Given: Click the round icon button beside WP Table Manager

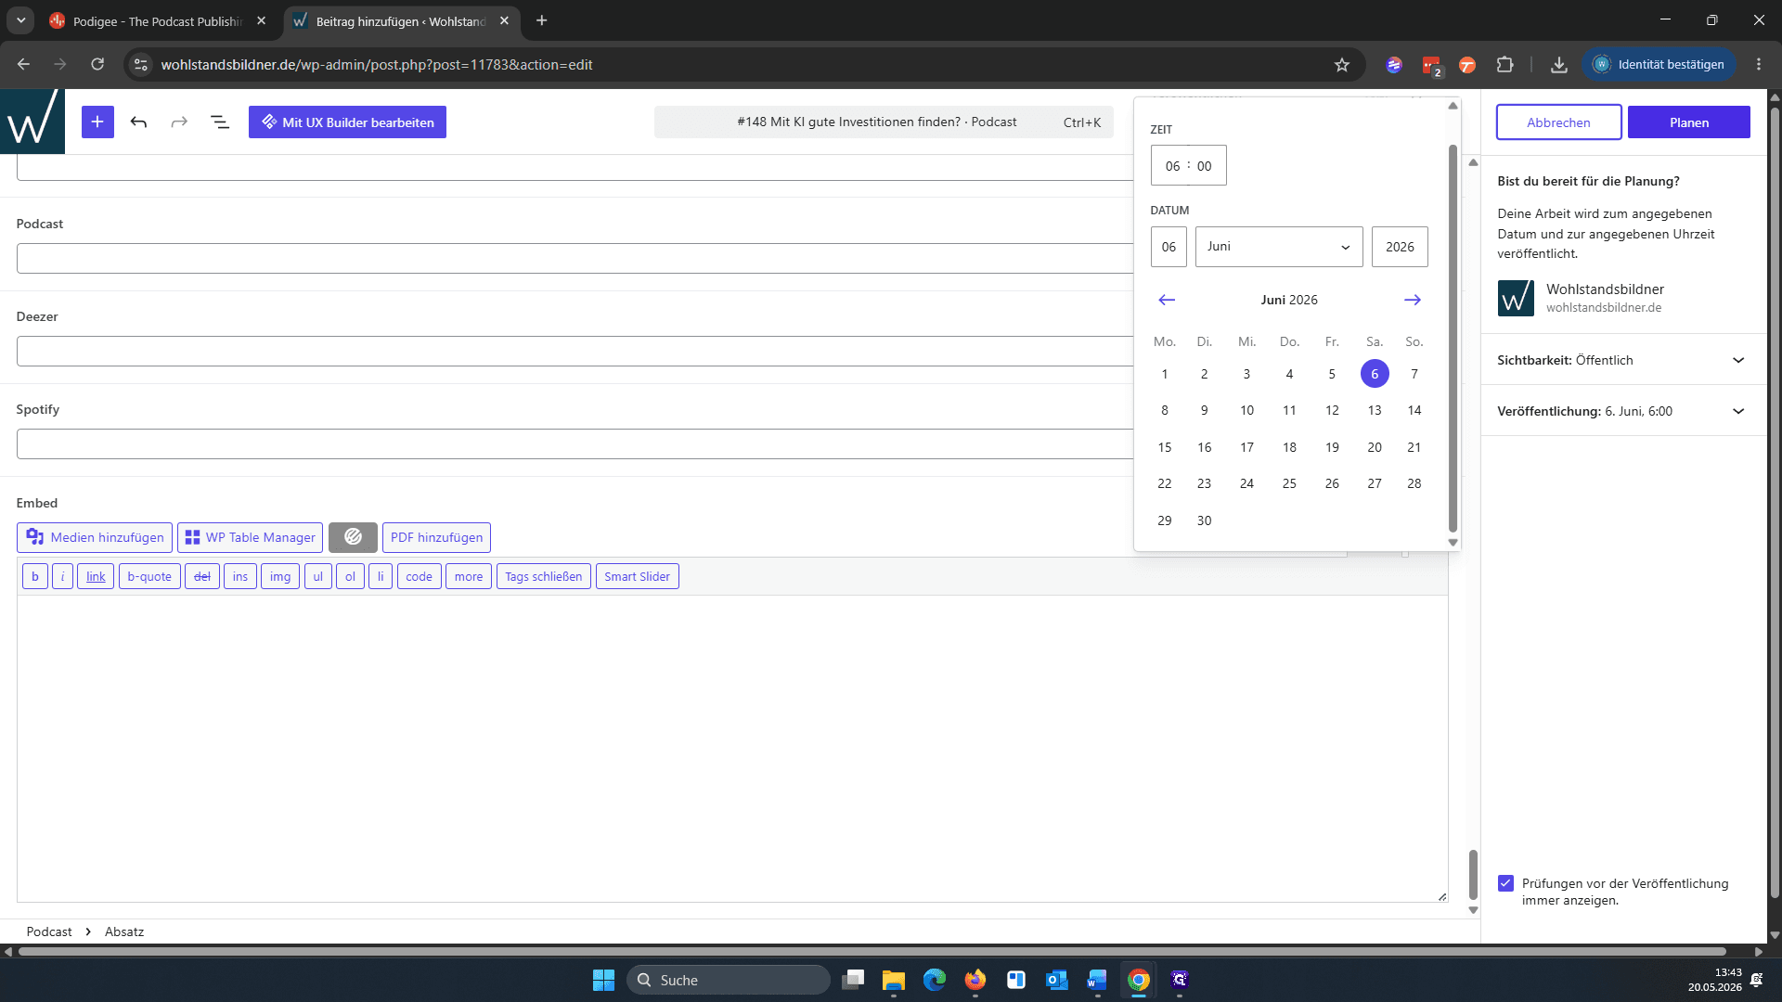Looking at the screenshot, I should point(353,537).
